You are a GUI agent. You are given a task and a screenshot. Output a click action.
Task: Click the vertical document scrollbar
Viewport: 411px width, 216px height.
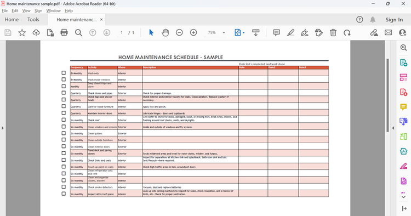point(387,95)
